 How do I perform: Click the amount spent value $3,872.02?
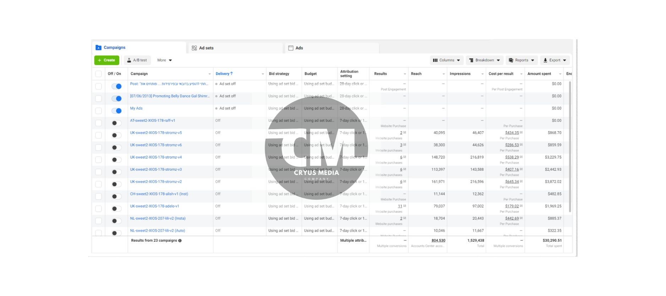point(553,182)
